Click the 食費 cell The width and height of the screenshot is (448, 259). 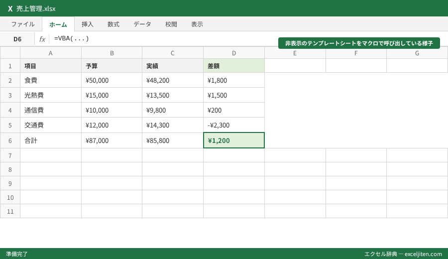click(51, 80)
